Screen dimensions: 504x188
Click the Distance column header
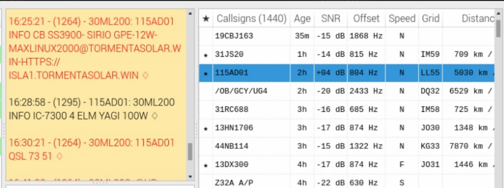click(x=469, y=19)
